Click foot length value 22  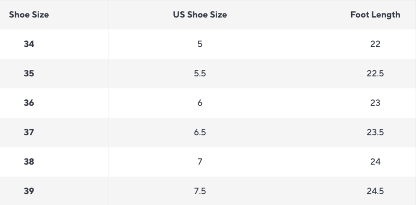(375, 44)
